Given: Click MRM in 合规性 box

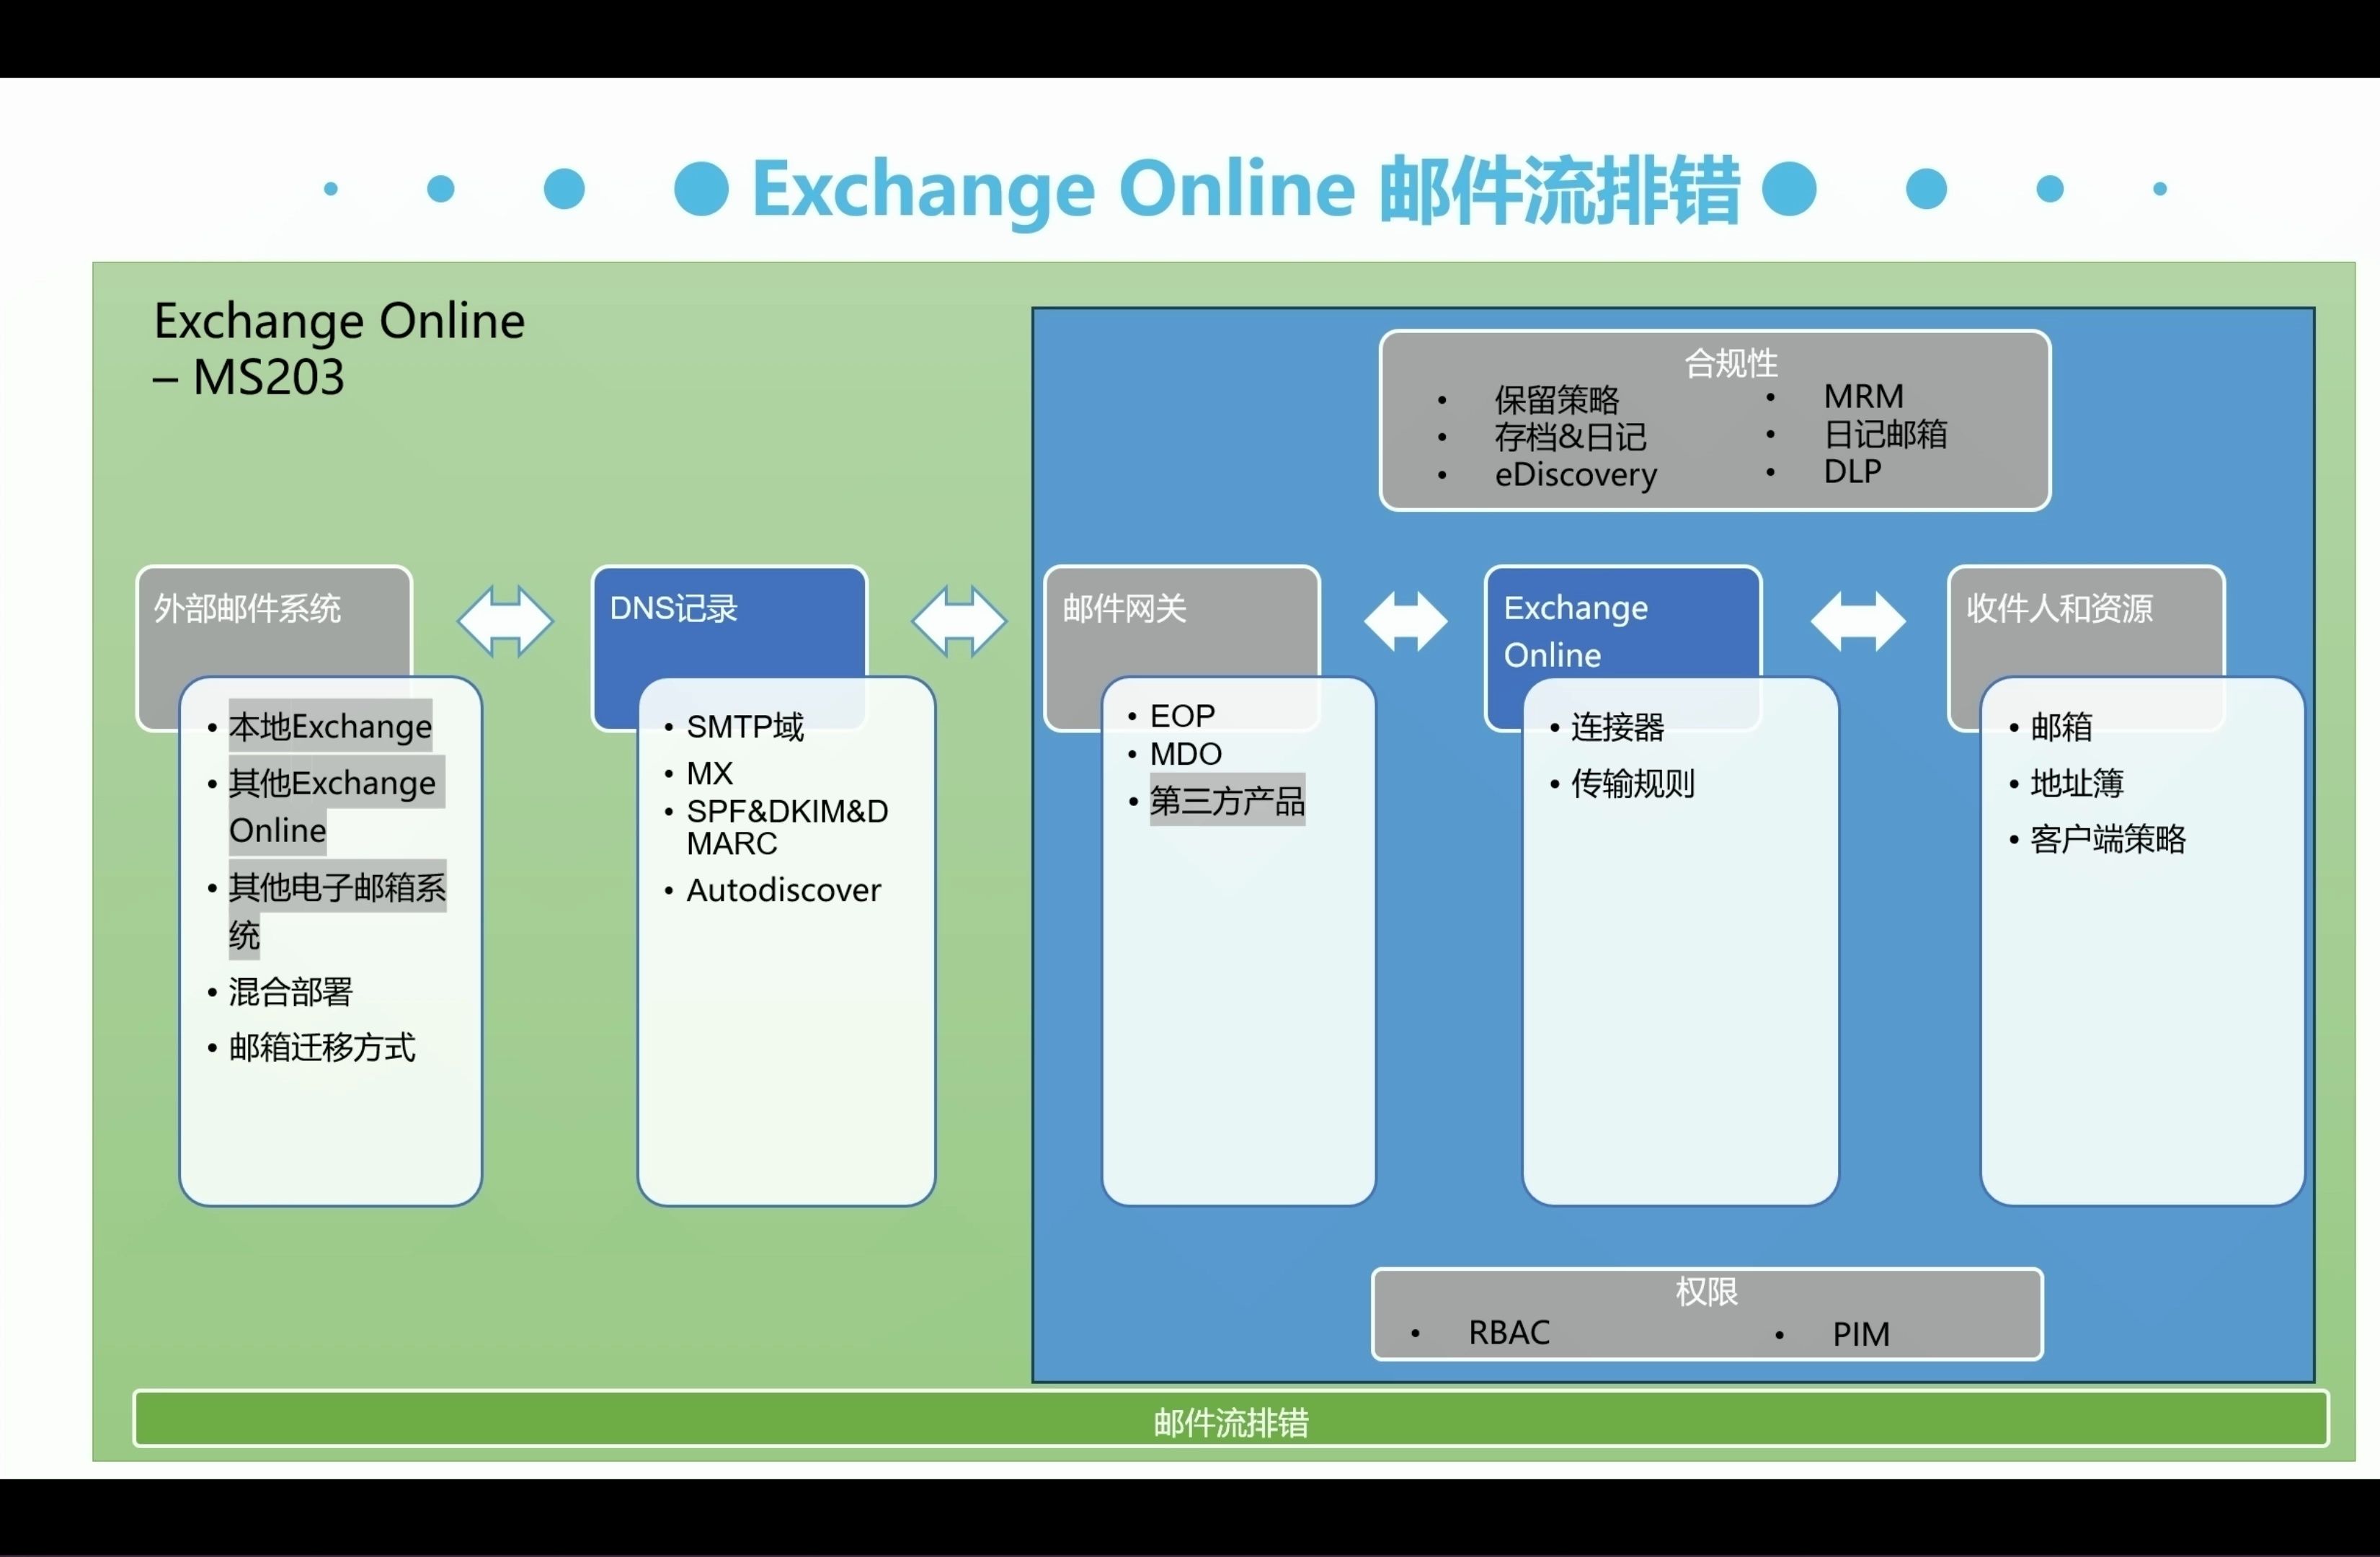Looking at the screenshot, I should 1863,396.
